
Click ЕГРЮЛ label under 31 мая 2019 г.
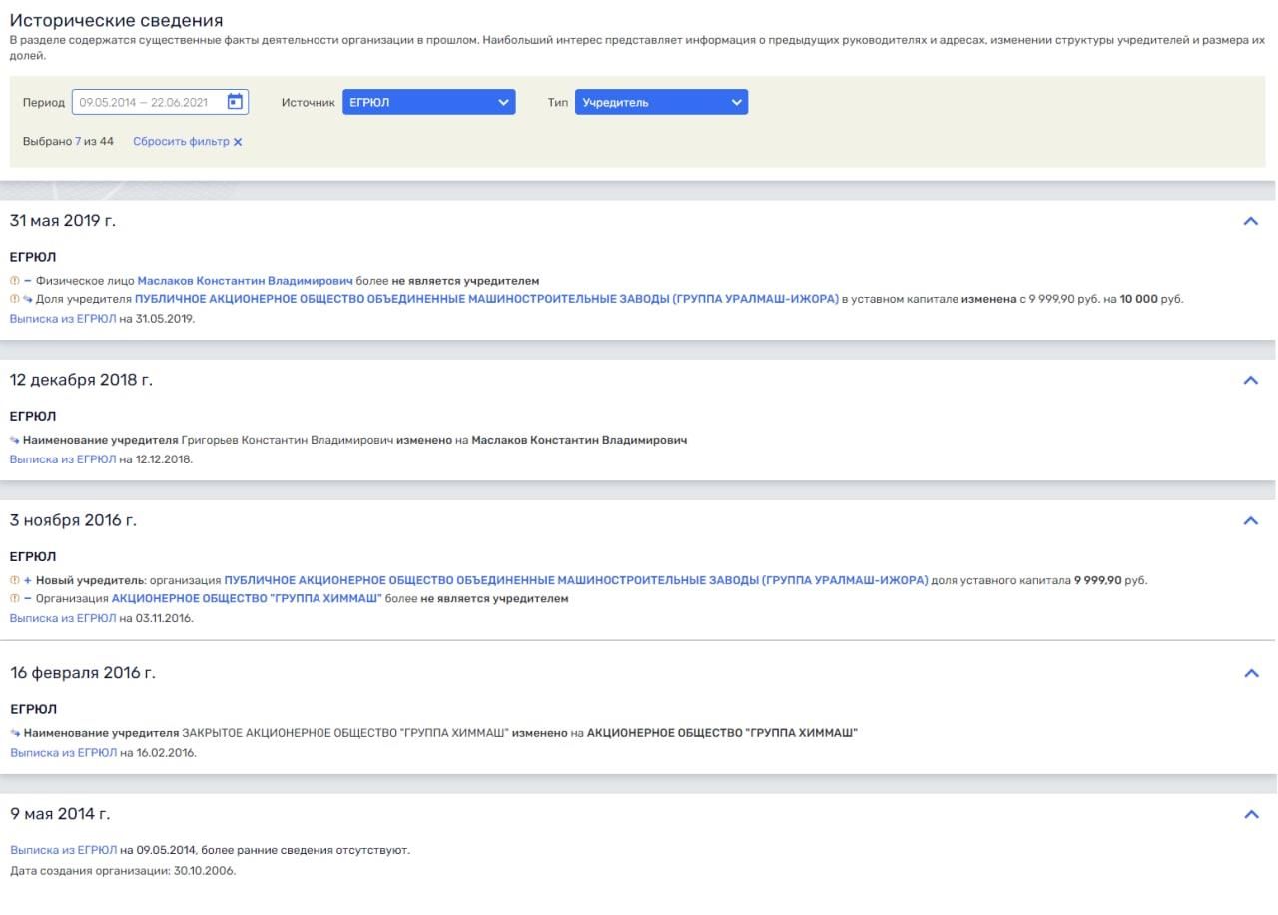(x=33, y=257)
